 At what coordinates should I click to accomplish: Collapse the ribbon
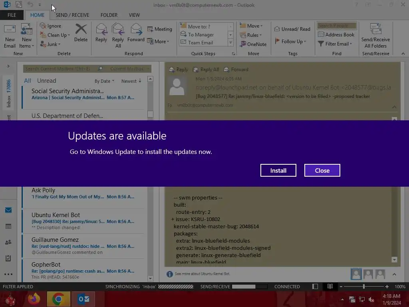[x=403, y=54]
